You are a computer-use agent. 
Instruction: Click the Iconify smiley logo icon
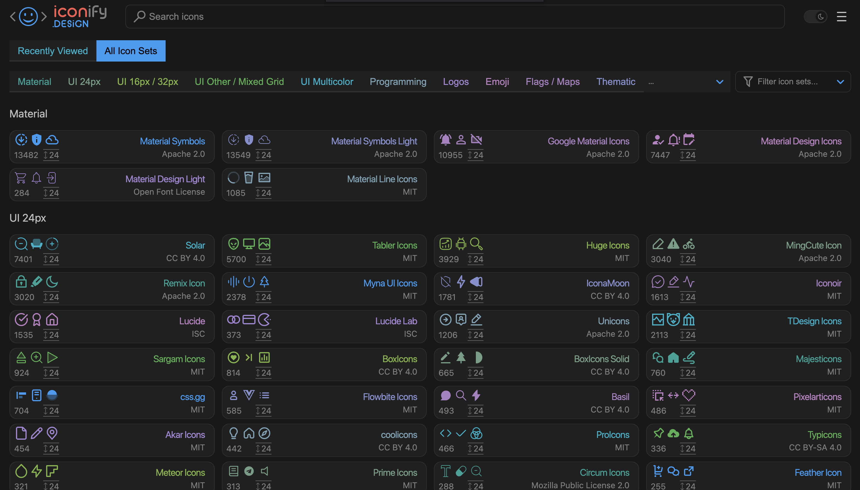28,17
